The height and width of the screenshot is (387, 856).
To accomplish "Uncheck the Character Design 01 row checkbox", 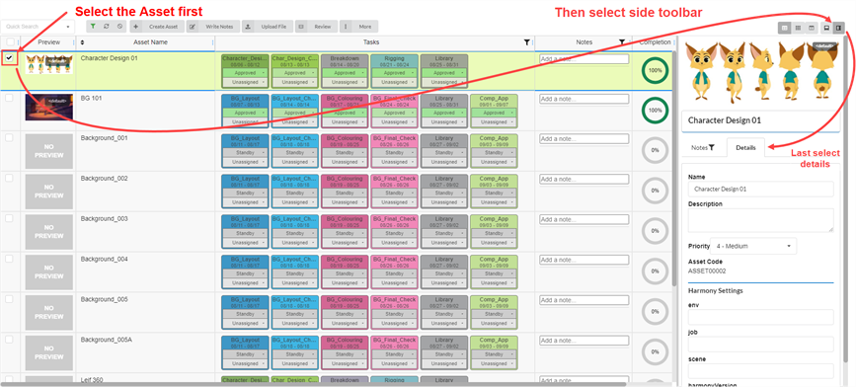I will tap(9, 57).
